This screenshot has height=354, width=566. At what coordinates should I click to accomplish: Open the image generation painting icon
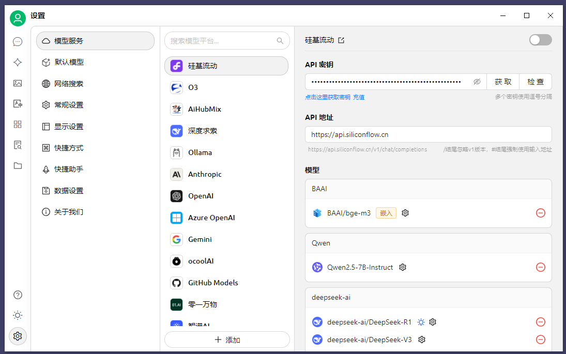(x=17, y=83)
